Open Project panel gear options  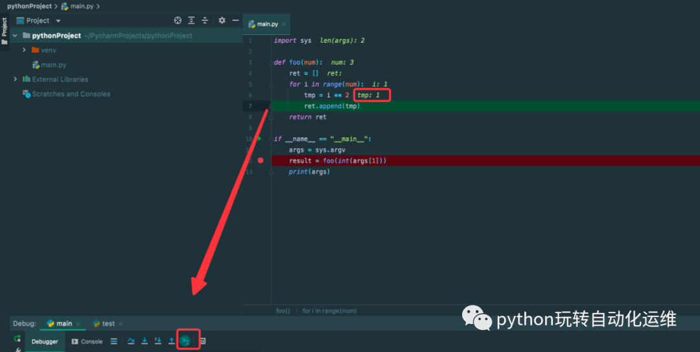(222, 21)
